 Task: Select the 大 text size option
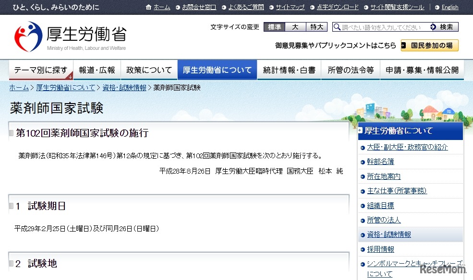295,27
